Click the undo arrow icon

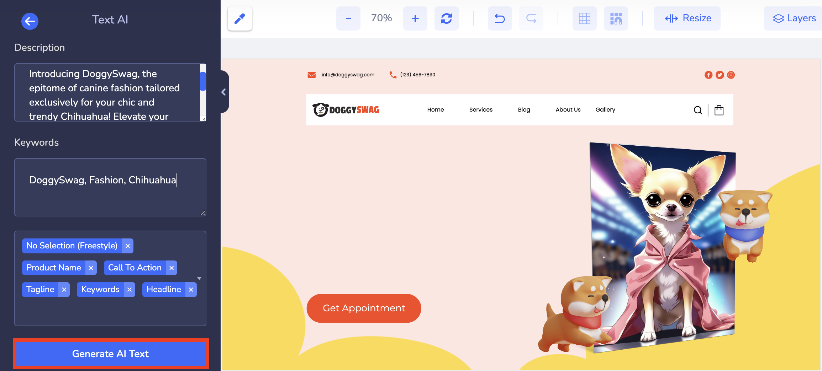500,18
